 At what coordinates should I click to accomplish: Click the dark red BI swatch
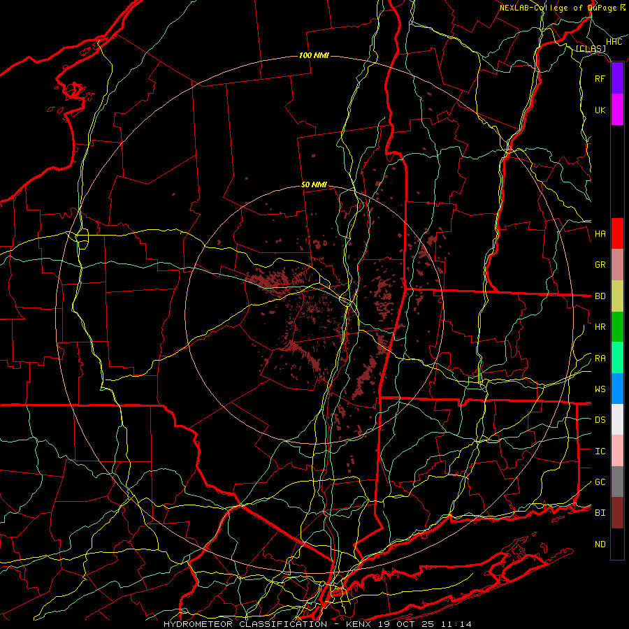pyautogui.click(x=617, y=513)
